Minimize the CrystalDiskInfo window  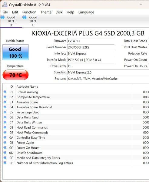coord(141,5)
